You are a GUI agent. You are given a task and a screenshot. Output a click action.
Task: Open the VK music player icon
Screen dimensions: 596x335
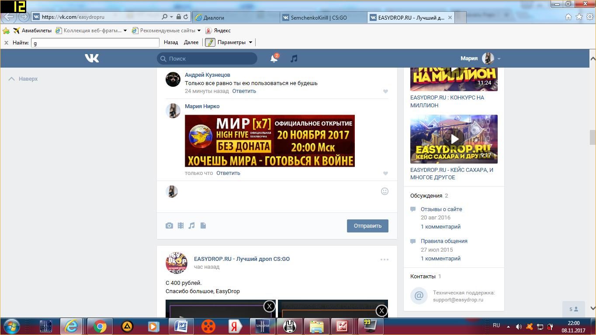tap(294, 58)
